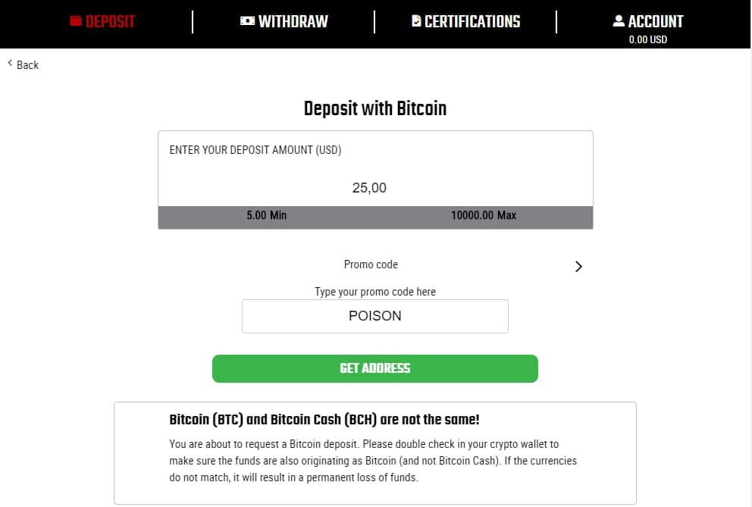Open the DEPOSIT tab label
752x507 pixels.
[110, 21]
